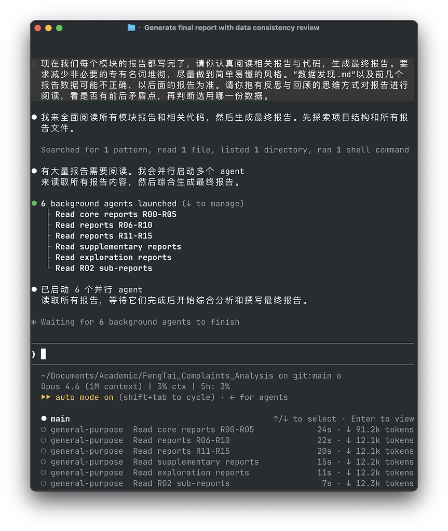Click the '3% ctx' context usage indicator

[x=172, y=387]
